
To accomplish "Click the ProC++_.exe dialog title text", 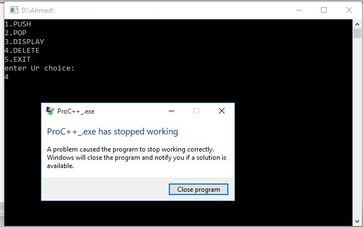I will [76, 111].
